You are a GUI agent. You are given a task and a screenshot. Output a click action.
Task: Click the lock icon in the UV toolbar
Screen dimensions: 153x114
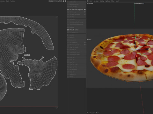61,1
